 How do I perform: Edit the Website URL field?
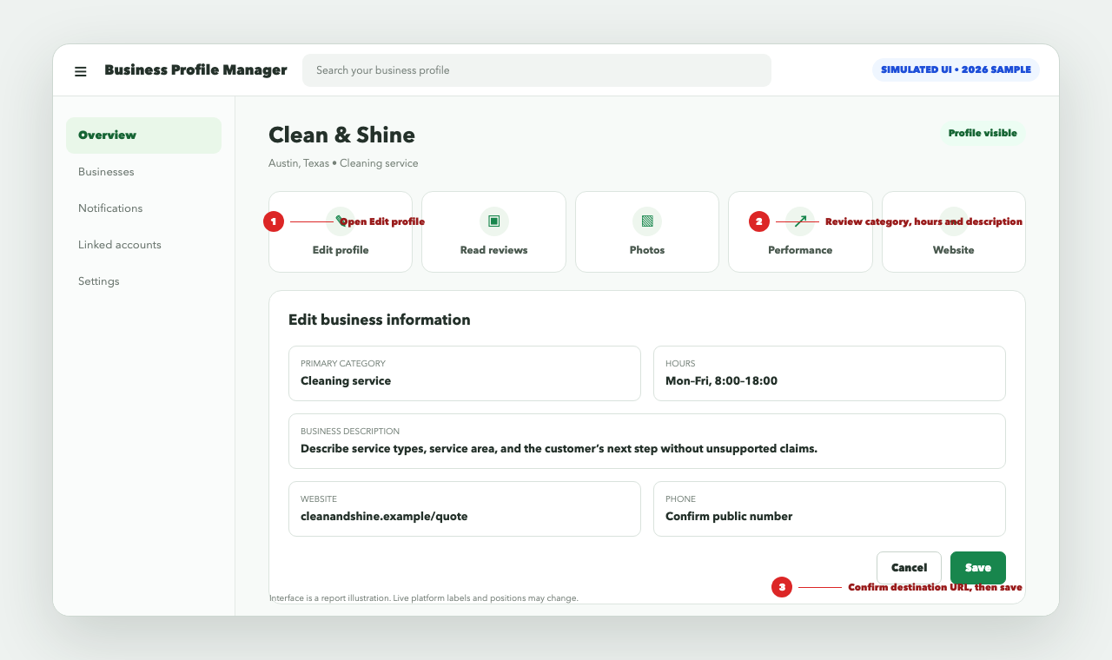click(x=465, y=509)
